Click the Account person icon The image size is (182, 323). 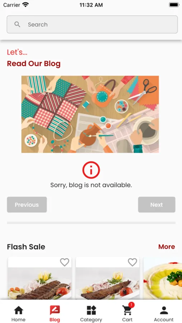point(164,310)
